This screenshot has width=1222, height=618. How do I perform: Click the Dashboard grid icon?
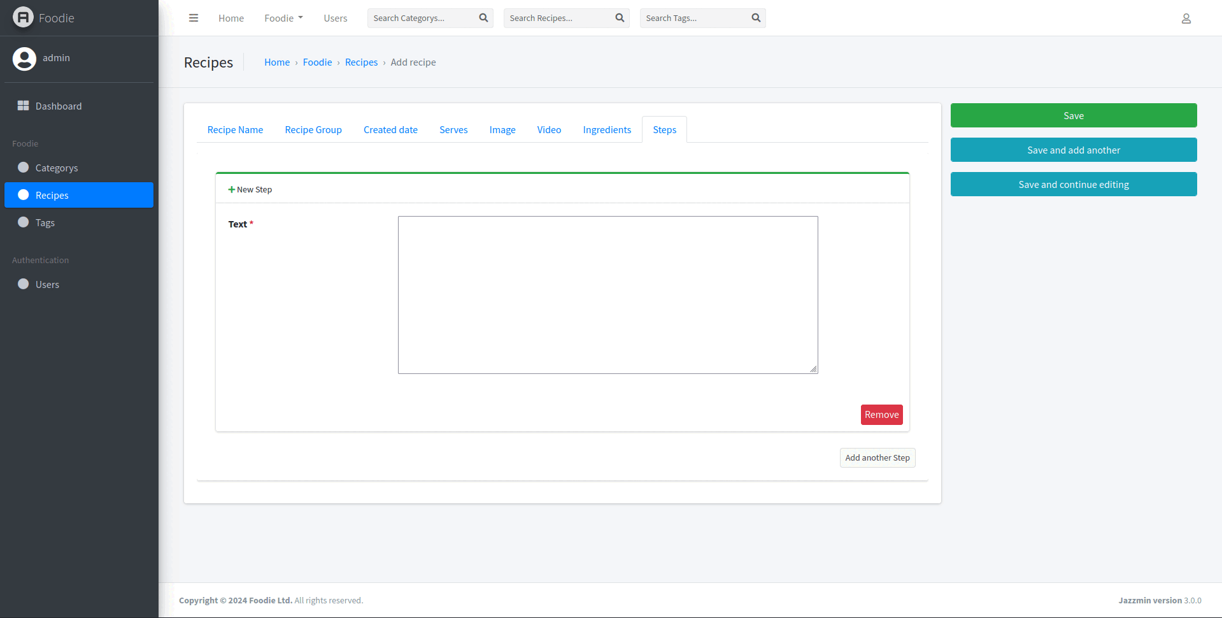(x=24, y=106)
